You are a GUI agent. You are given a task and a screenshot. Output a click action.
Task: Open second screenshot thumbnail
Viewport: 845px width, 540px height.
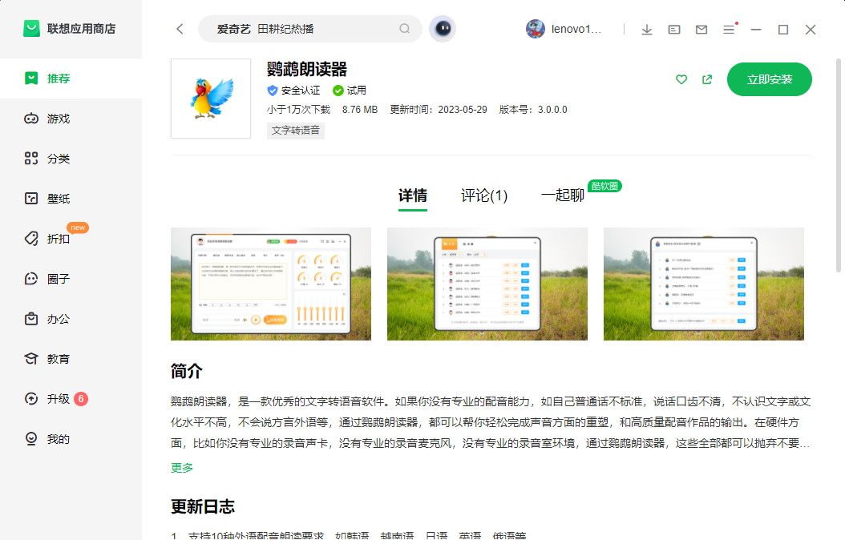(x=487, y=284)
